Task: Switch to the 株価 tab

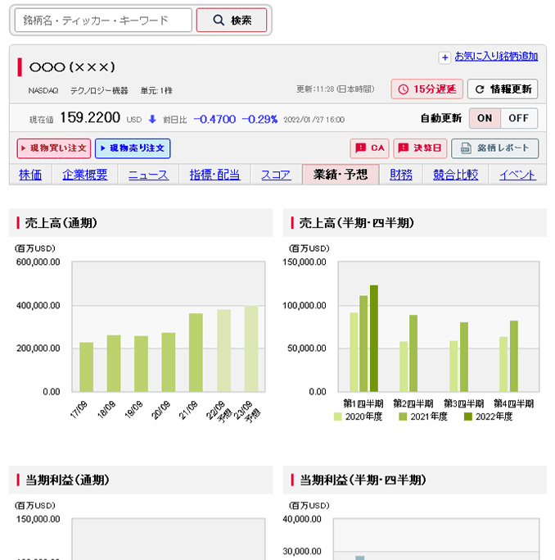Action: (x=30, y=175)
